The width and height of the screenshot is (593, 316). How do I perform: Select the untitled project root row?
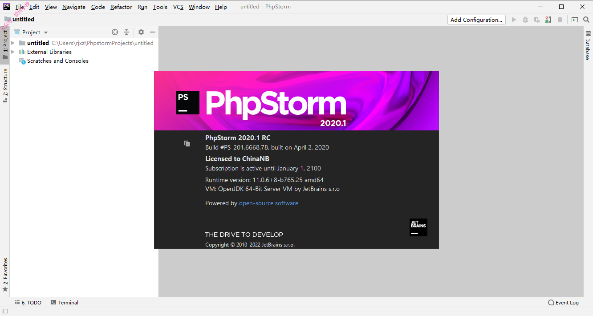tap(84, 43)
